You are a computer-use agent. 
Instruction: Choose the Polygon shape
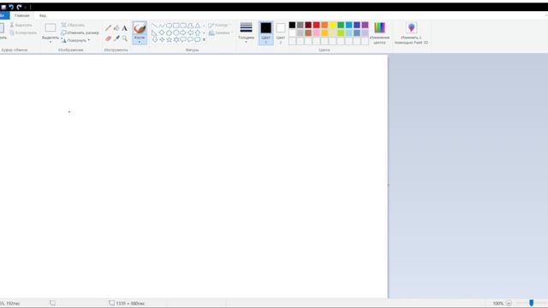[x=190, y=26]
